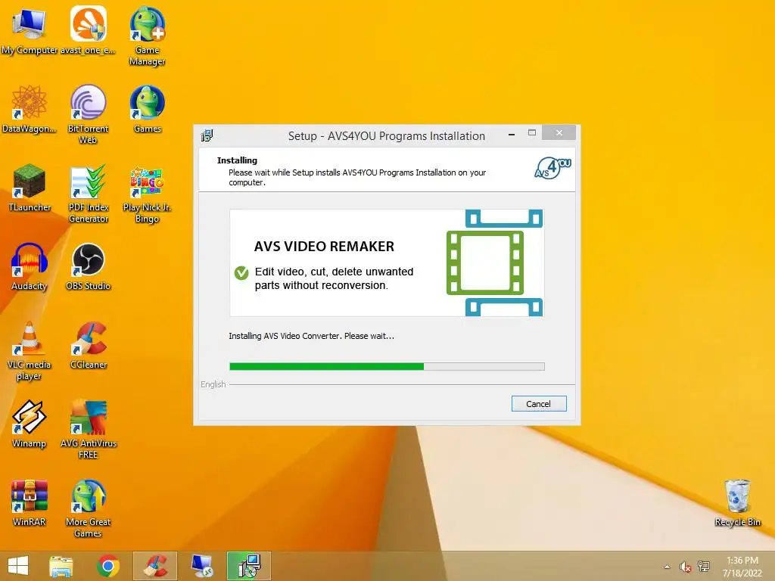The height and width of the screenshot is (581, 775).
Task: Open BitTorrent Web shortcut
Action: point(88,115)
